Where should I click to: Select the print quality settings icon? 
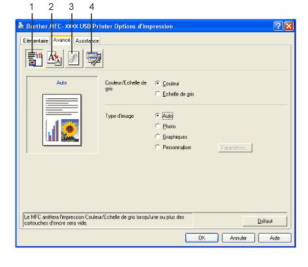[x=35, y=58]
